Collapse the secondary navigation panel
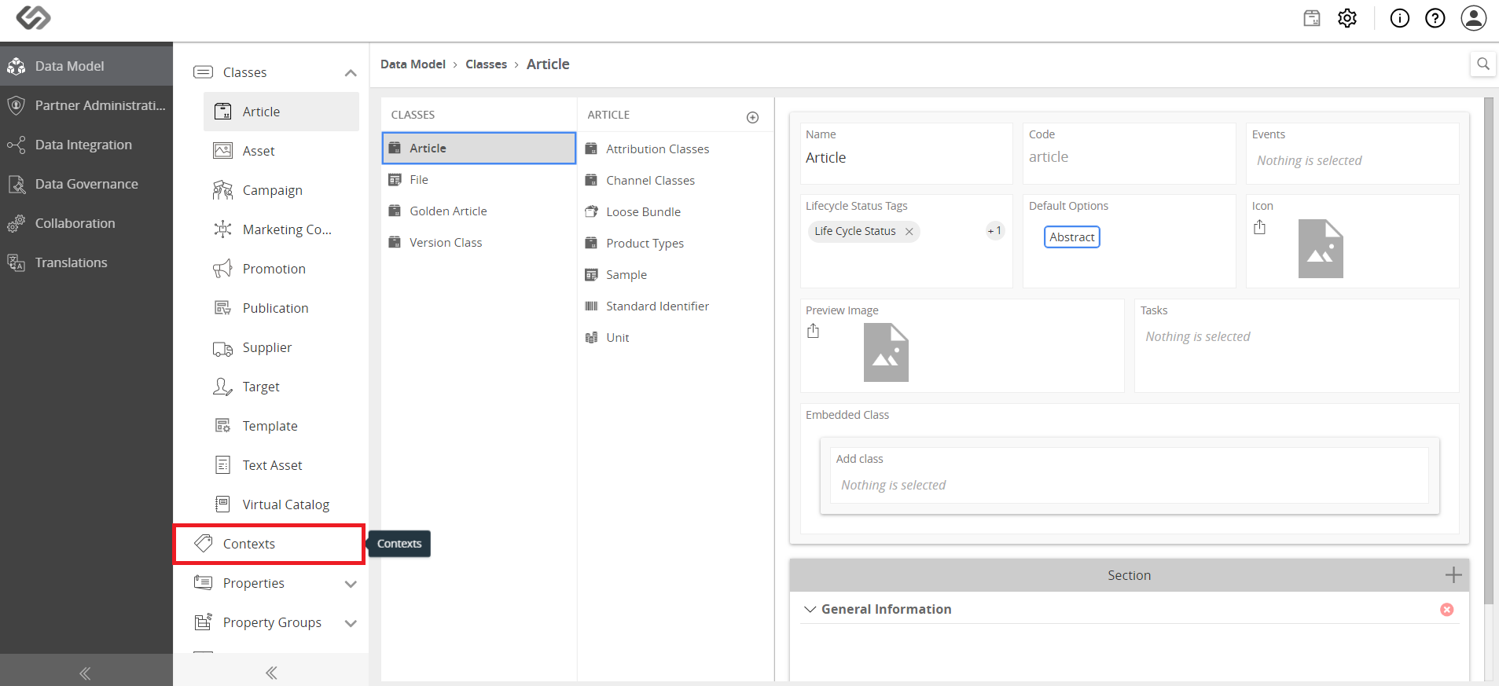 pos(271,673)
